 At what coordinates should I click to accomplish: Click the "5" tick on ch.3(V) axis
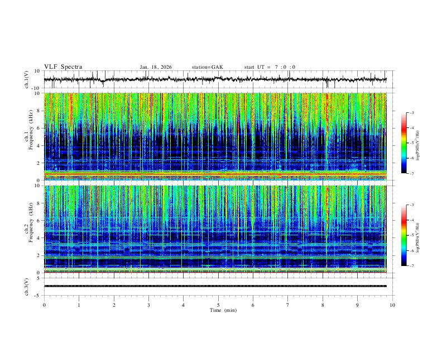pos(39,278)
